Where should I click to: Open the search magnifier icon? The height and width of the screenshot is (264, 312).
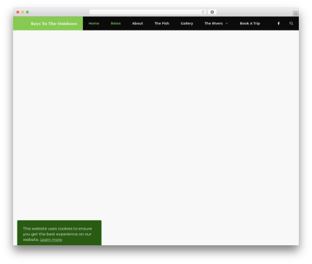click(x=291, y=23)
